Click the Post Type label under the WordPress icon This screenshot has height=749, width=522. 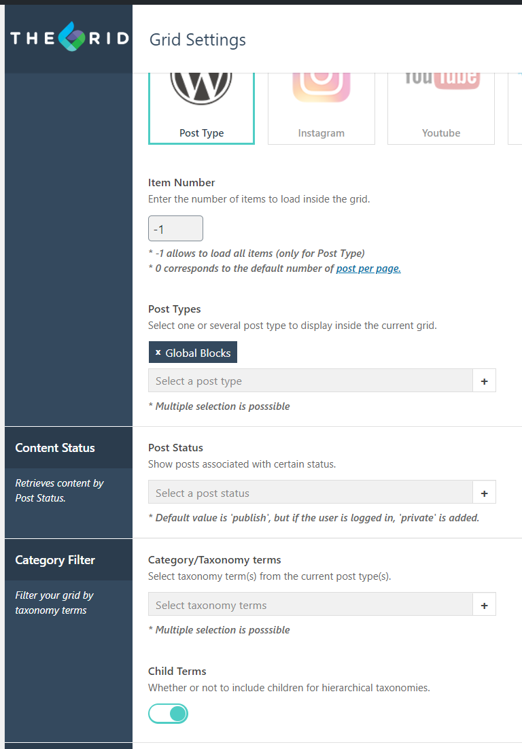point(202,133)
